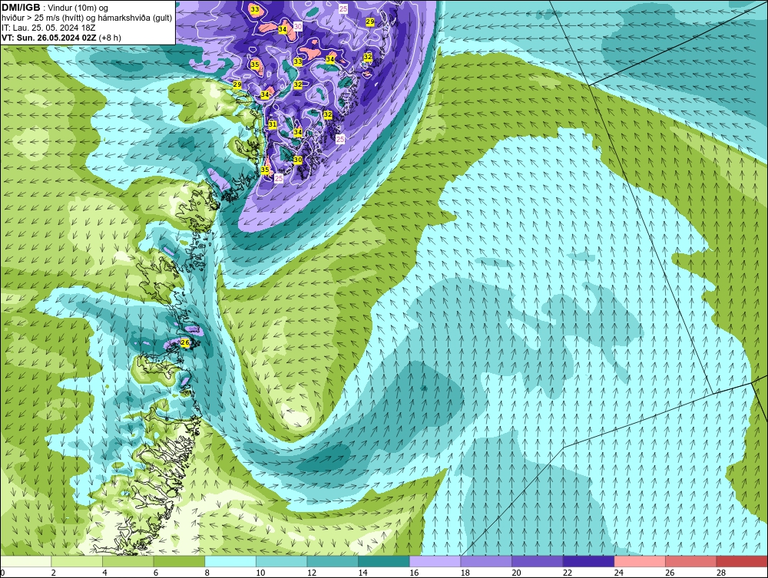Pick the dark teal 14–16 m/s legend swatch
768x578 pixels.
(x=384, y=561)
